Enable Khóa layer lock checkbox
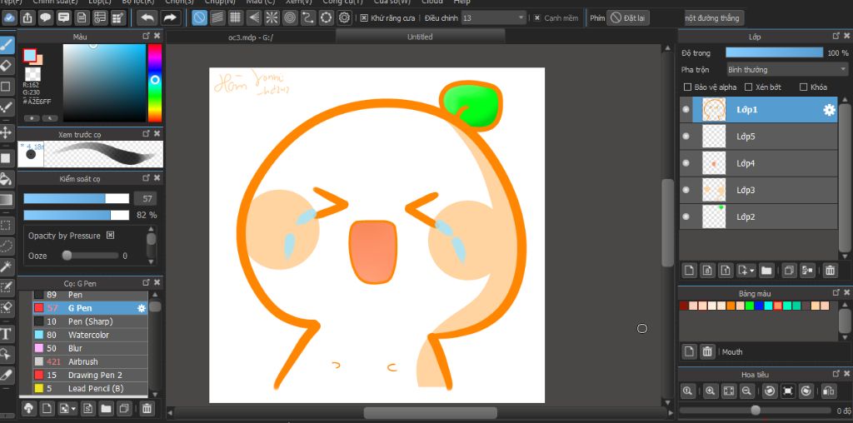 [803, 87]
